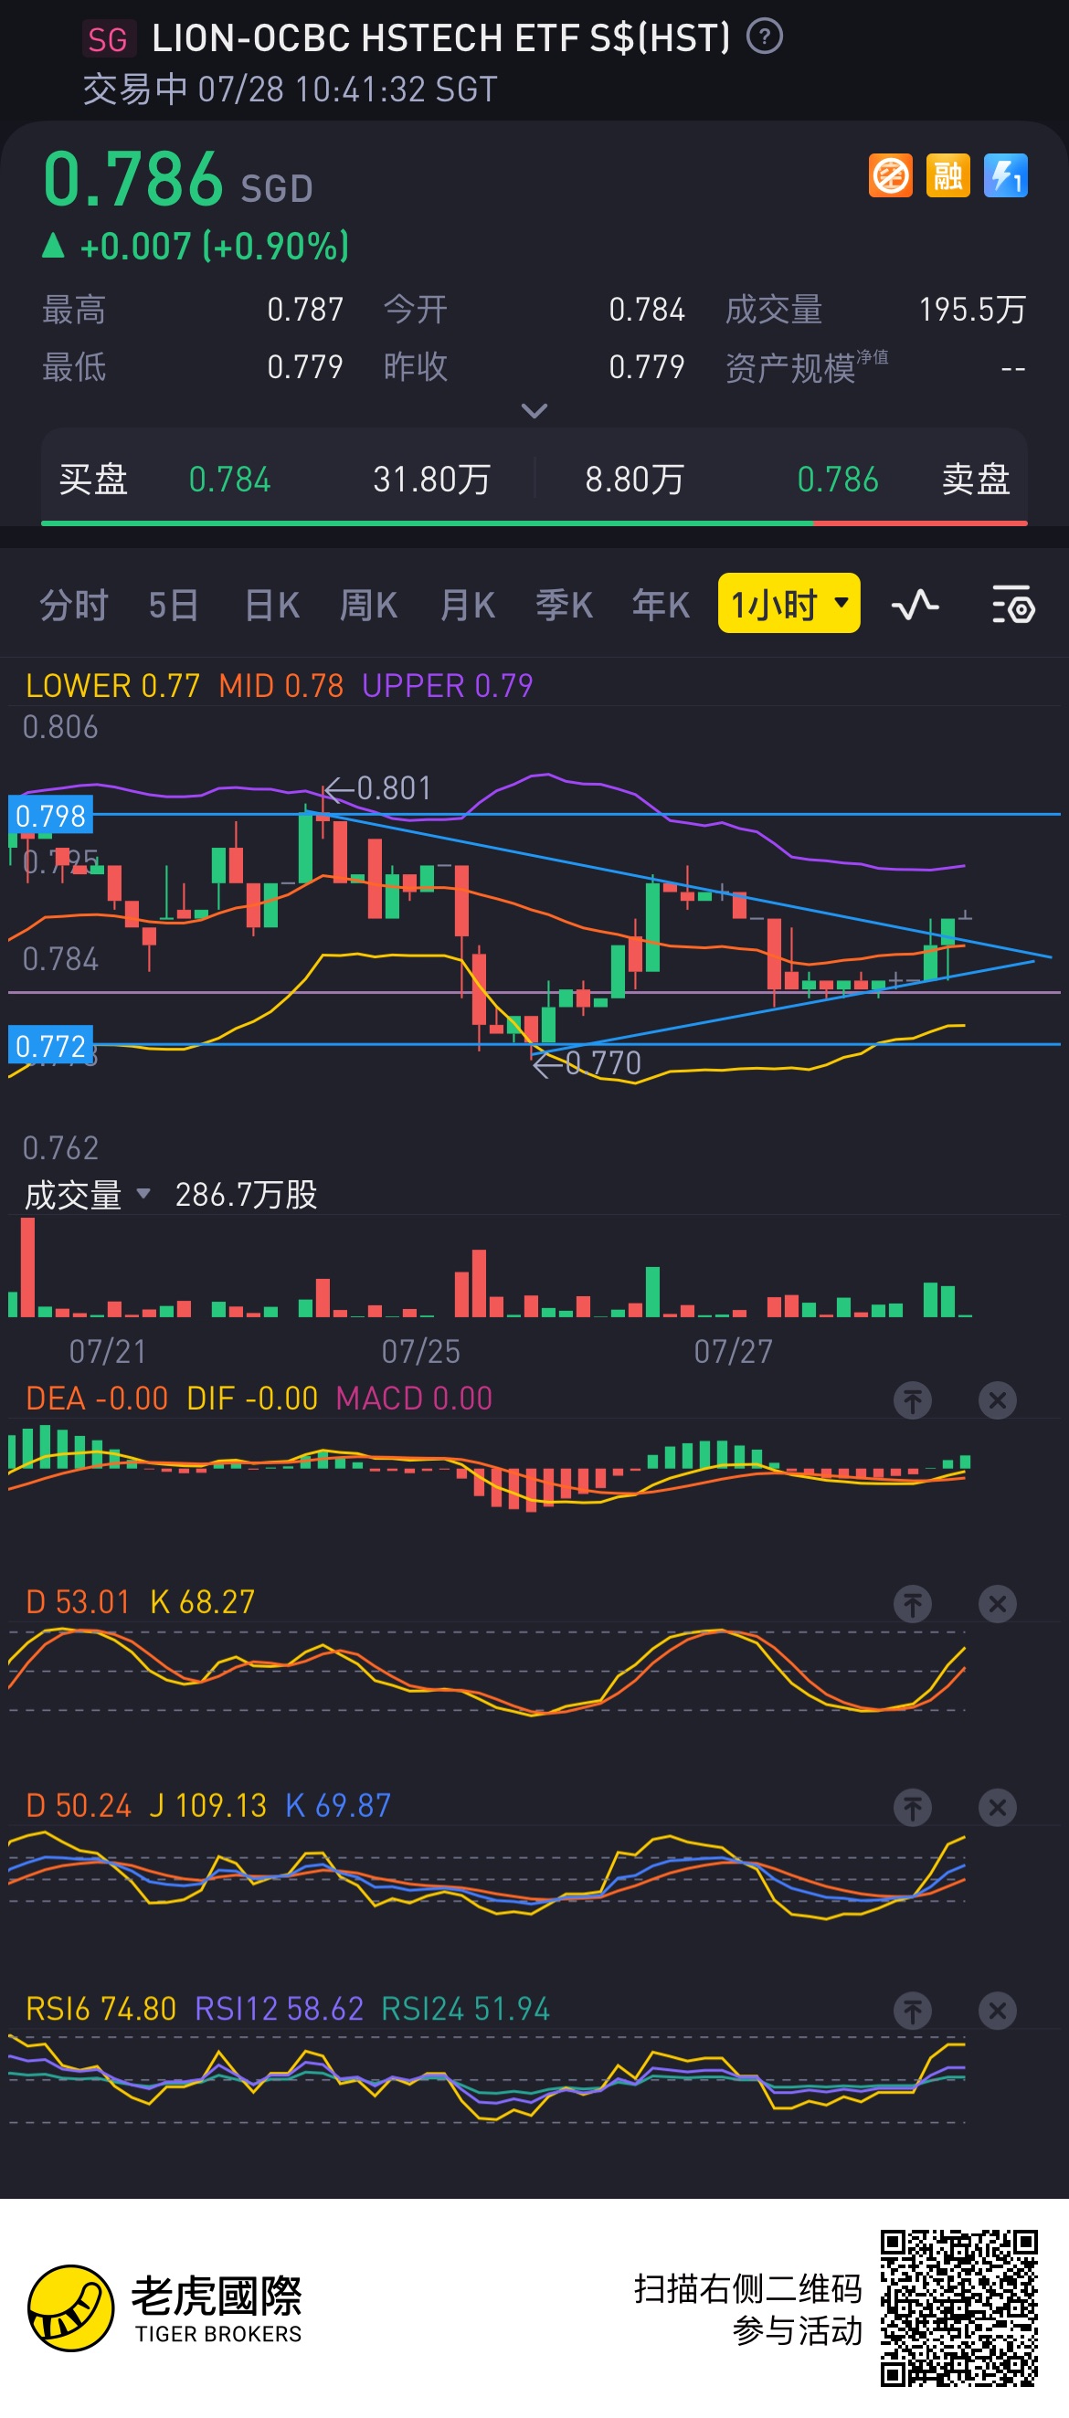Switch to 日K chart tab
This screenshot has width=1069, height=2418.
[x=272, y=606]
